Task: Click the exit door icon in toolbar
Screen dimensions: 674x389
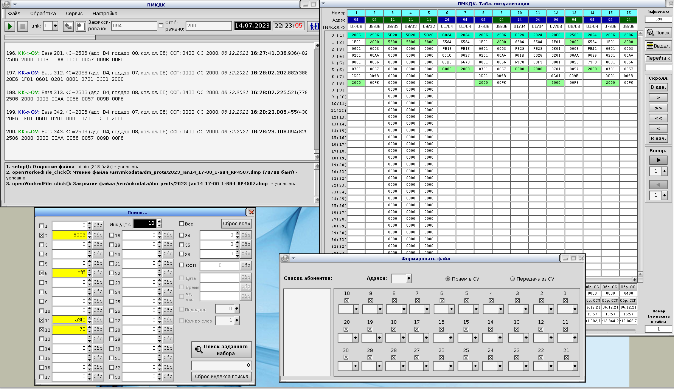Action: [x=314, y=26]
